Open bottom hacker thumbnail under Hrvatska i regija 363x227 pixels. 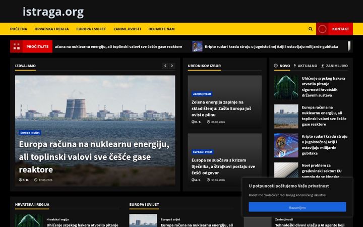tap(29, 220)
